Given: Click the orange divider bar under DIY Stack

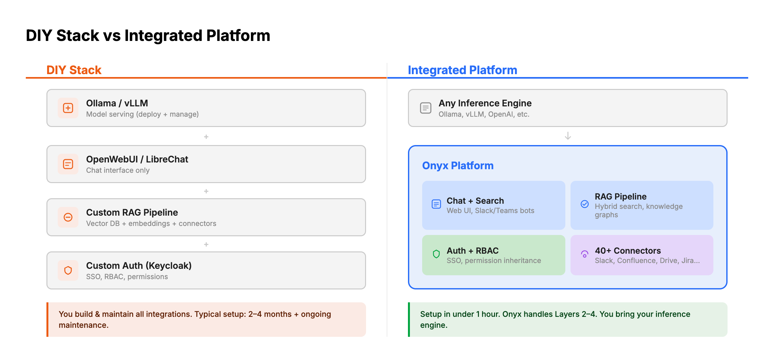Looking at the screenshot, I should (x=206, y=77).
